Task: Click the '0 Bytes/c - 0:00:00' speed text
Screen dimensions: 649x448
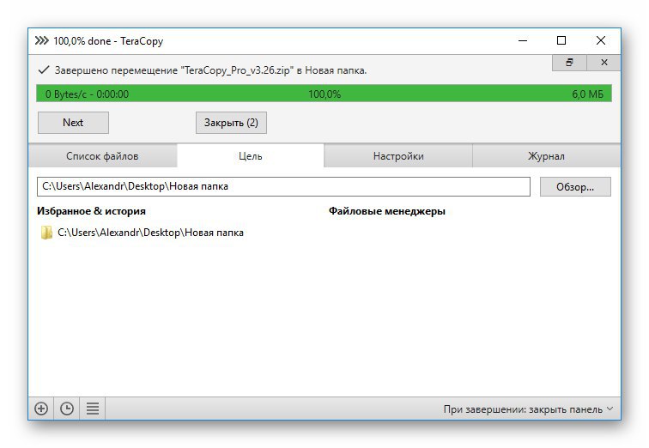Action: point(87,94)
